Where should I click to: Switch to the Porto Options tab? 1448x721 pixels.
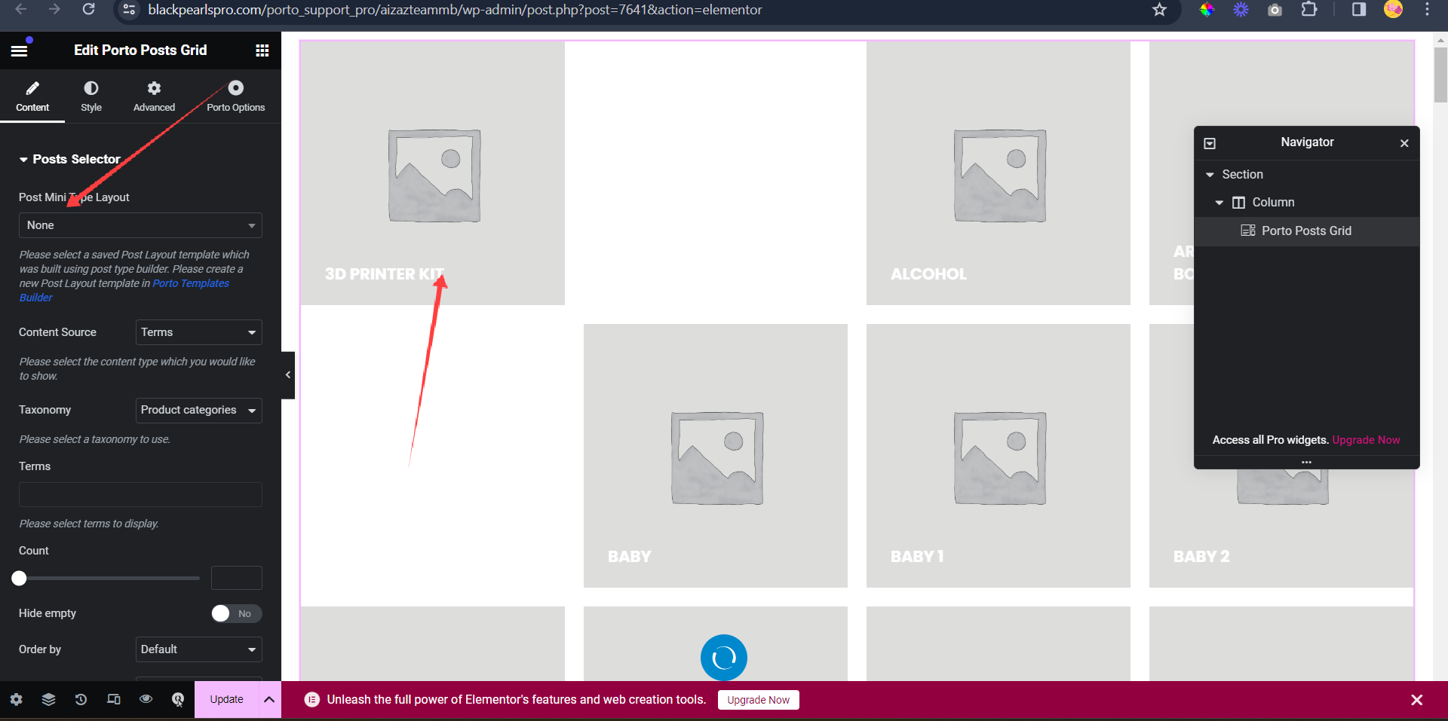click(235, 96)
